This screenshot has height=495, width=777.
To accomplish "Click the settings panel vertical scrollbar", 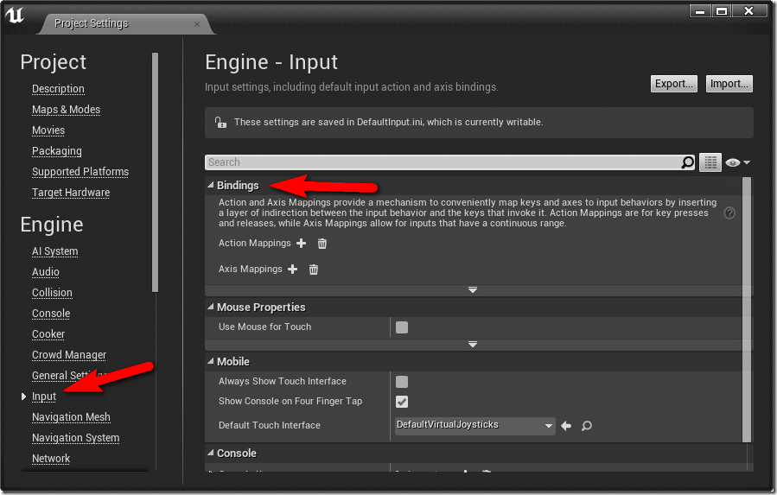I will 747,309.
